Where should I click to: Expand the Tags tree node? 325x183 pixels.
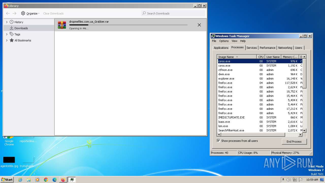tap(7, 34)
